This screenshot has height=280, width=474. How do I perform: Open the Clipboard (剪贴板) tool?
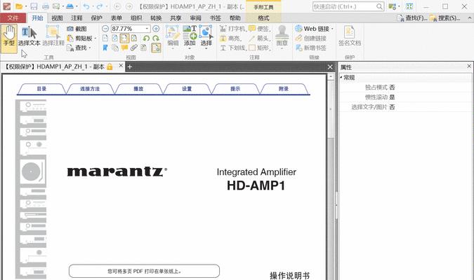(79, 38)
